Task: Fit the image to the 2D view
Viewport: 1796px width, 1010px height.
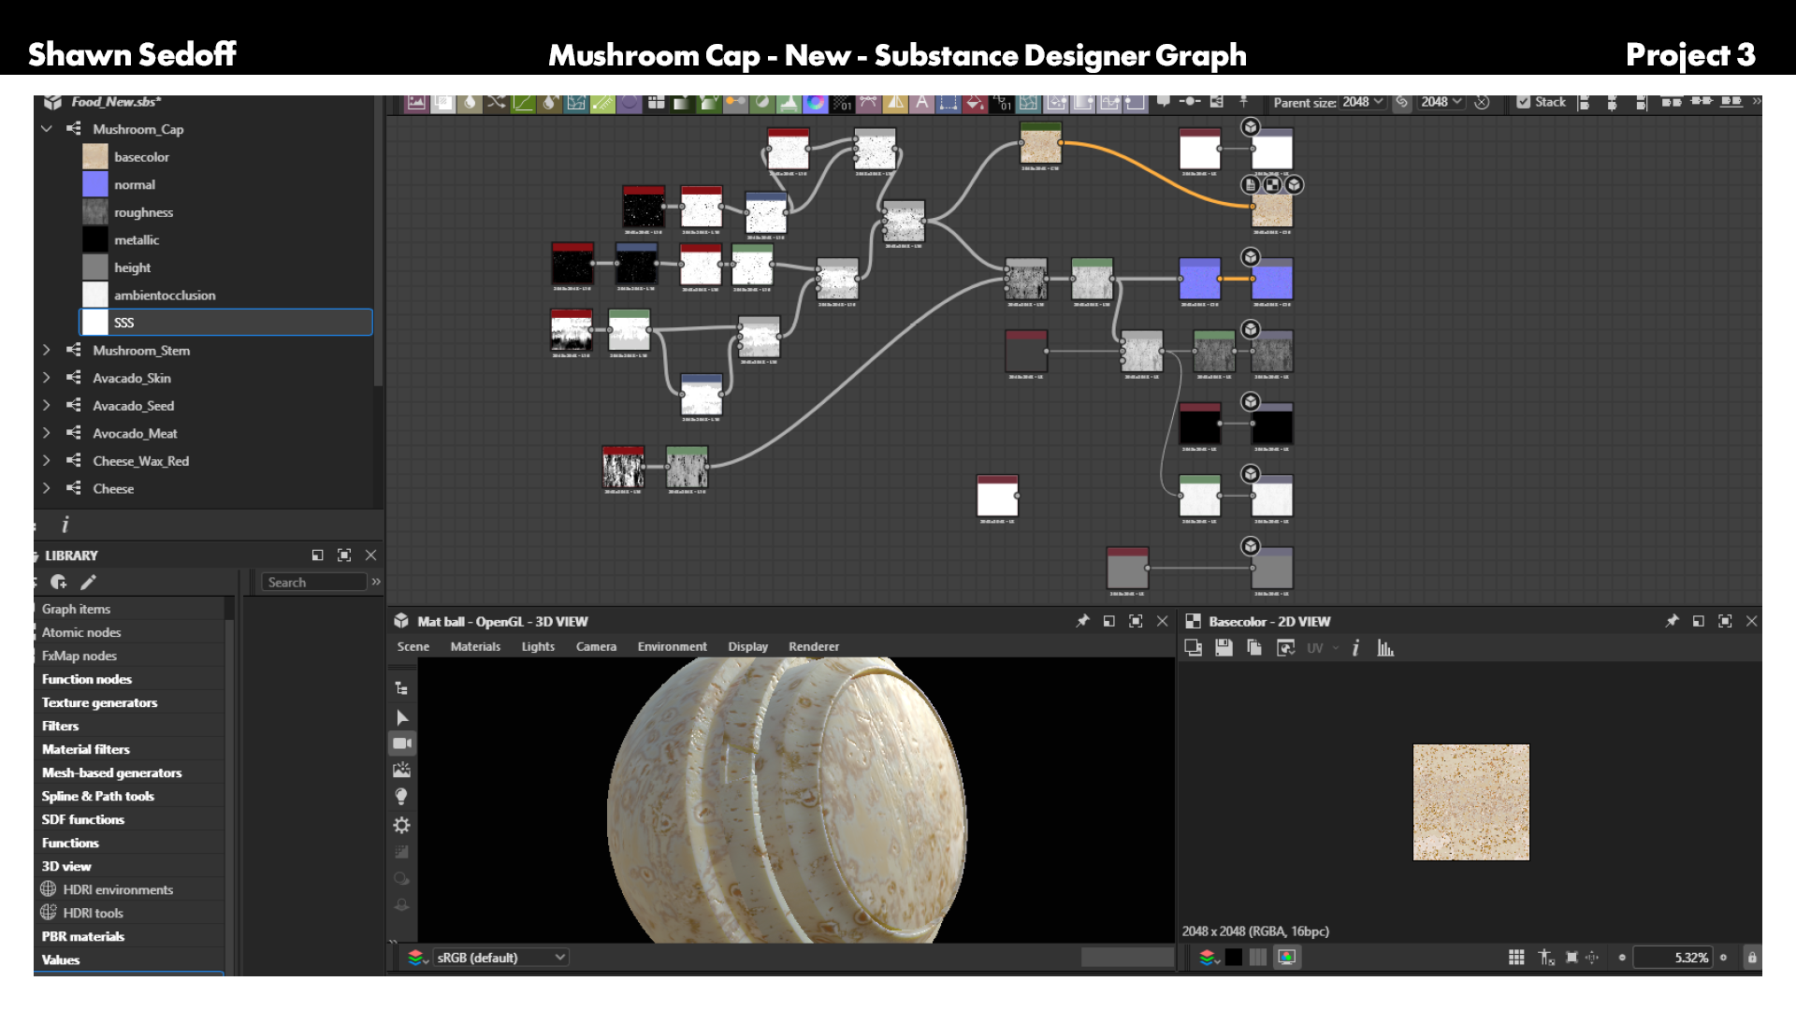Action: pyautogui.click(x=1571, y=957)
